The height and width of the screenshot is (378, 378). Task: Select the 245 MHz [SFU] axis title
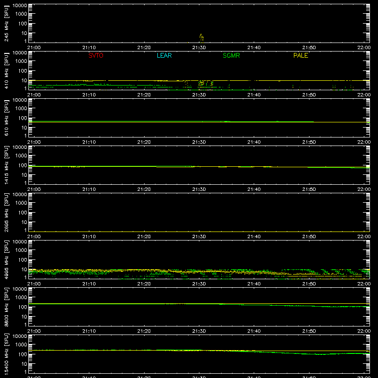(6, 24)
